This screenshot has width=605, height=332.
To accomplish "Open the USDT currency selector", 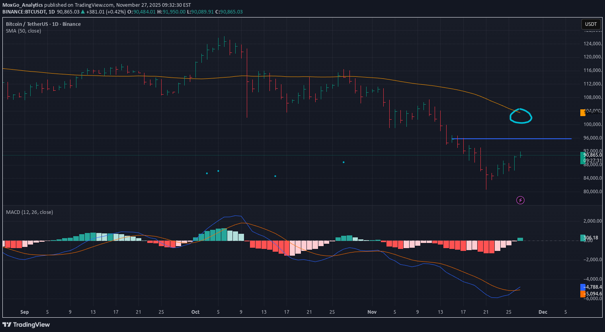I will coord(591,24).
